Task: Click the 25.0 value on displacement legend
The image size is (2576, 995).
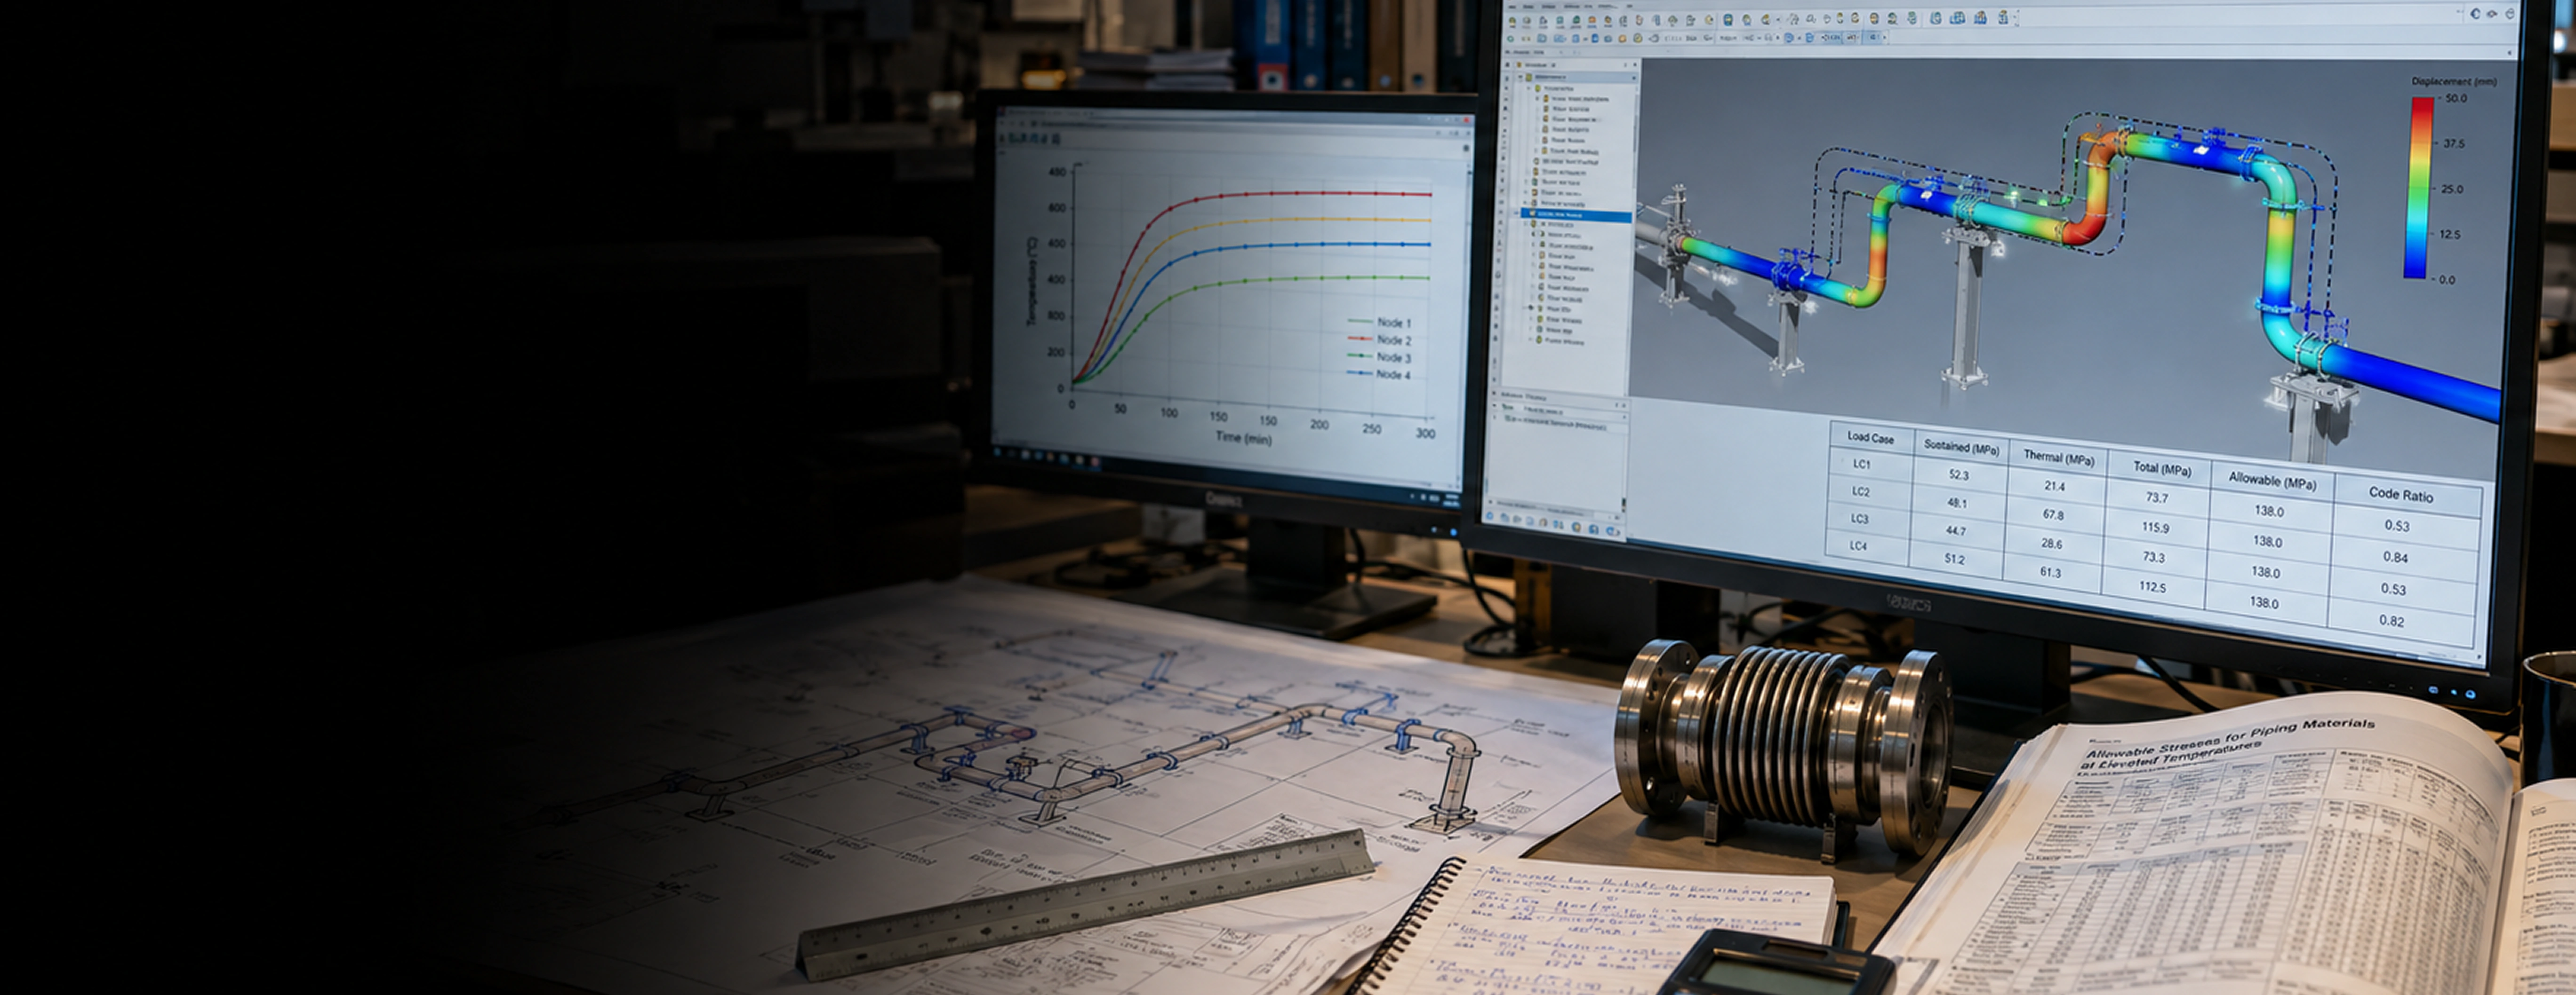Action: click(x=2452, y=189)
